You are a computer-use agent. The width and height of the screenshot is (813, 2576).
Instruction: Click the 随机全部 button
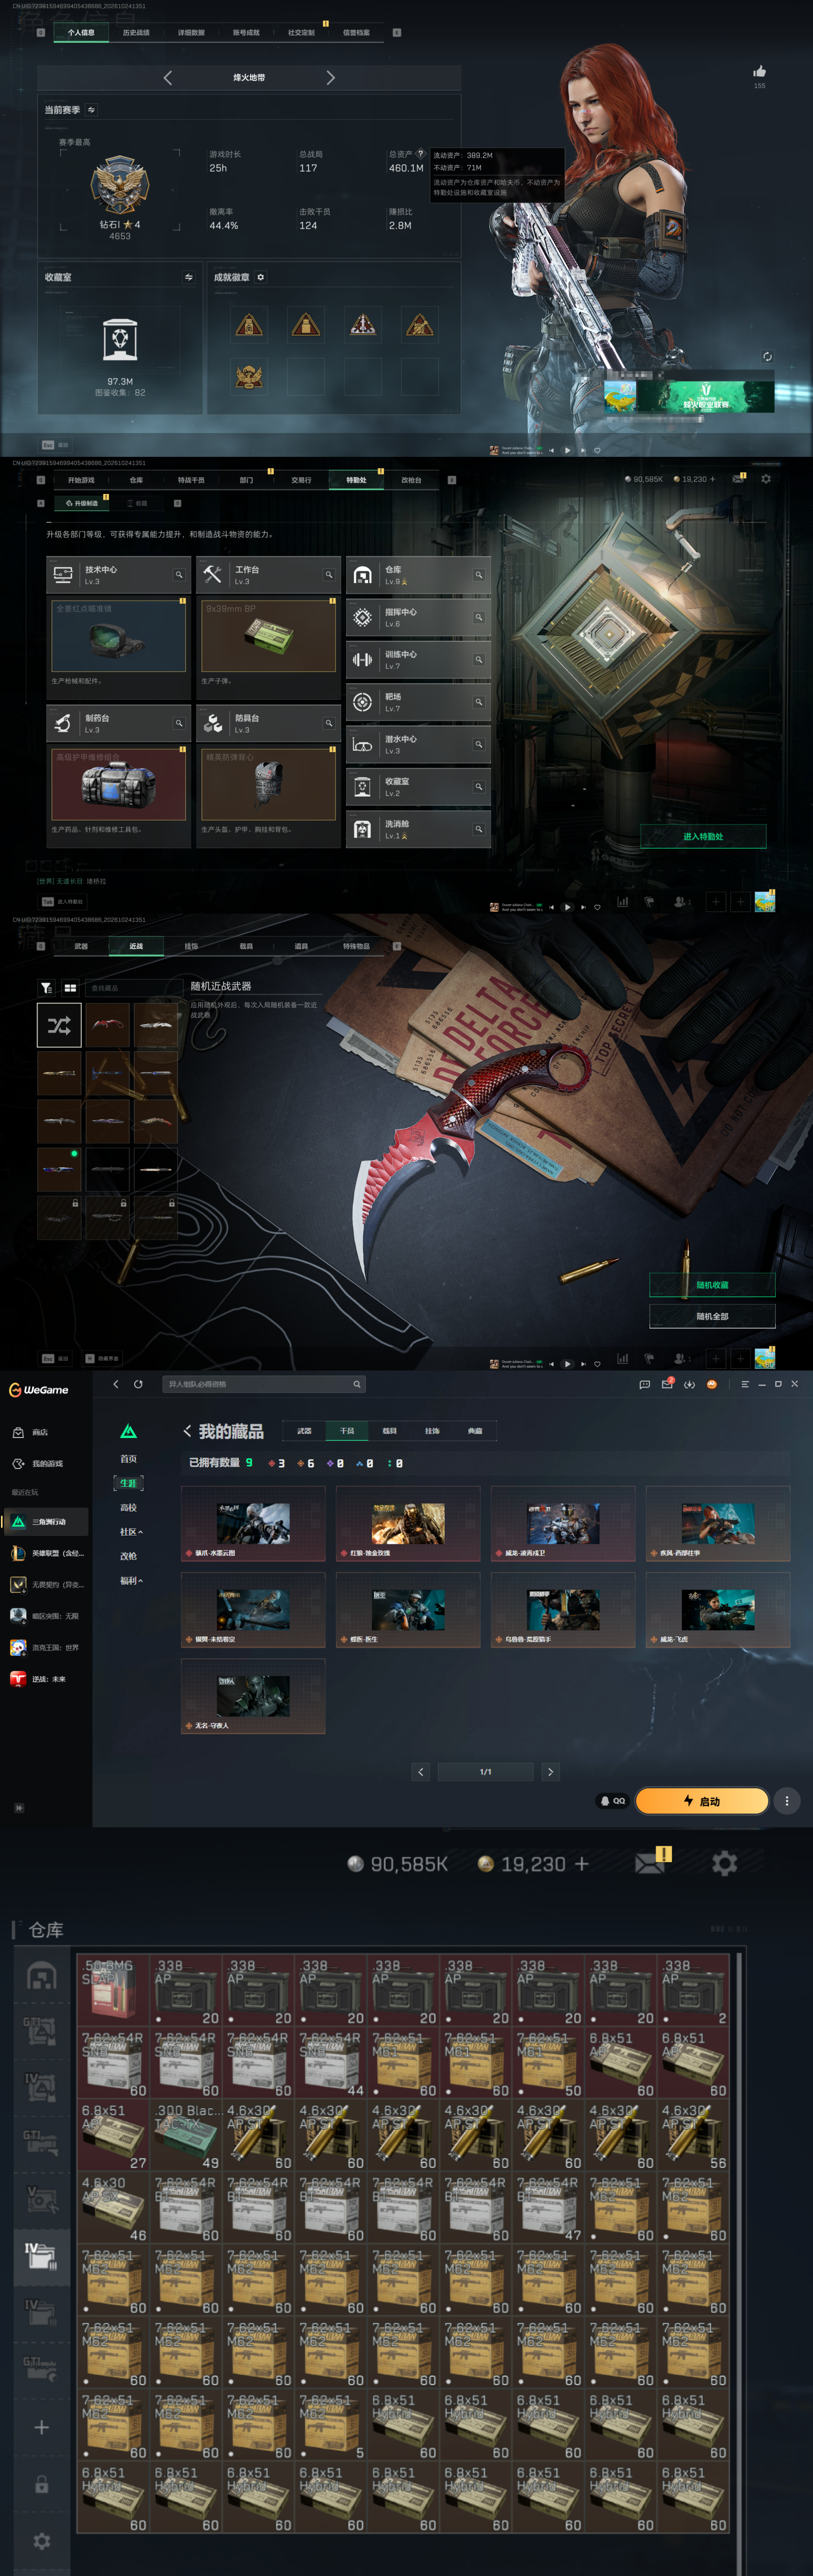click(x=712, y=1316)
